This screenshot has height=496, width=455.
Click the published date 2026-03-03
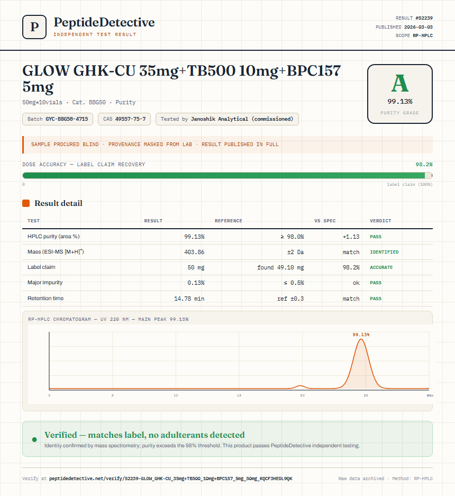coord(418,27)
